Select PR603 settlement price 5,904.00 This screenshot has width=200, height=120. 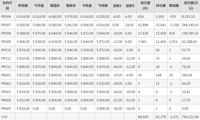pos(103,92)
